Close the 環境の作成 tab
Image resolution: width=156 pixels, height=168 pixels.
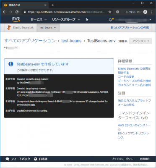point(45,5)
